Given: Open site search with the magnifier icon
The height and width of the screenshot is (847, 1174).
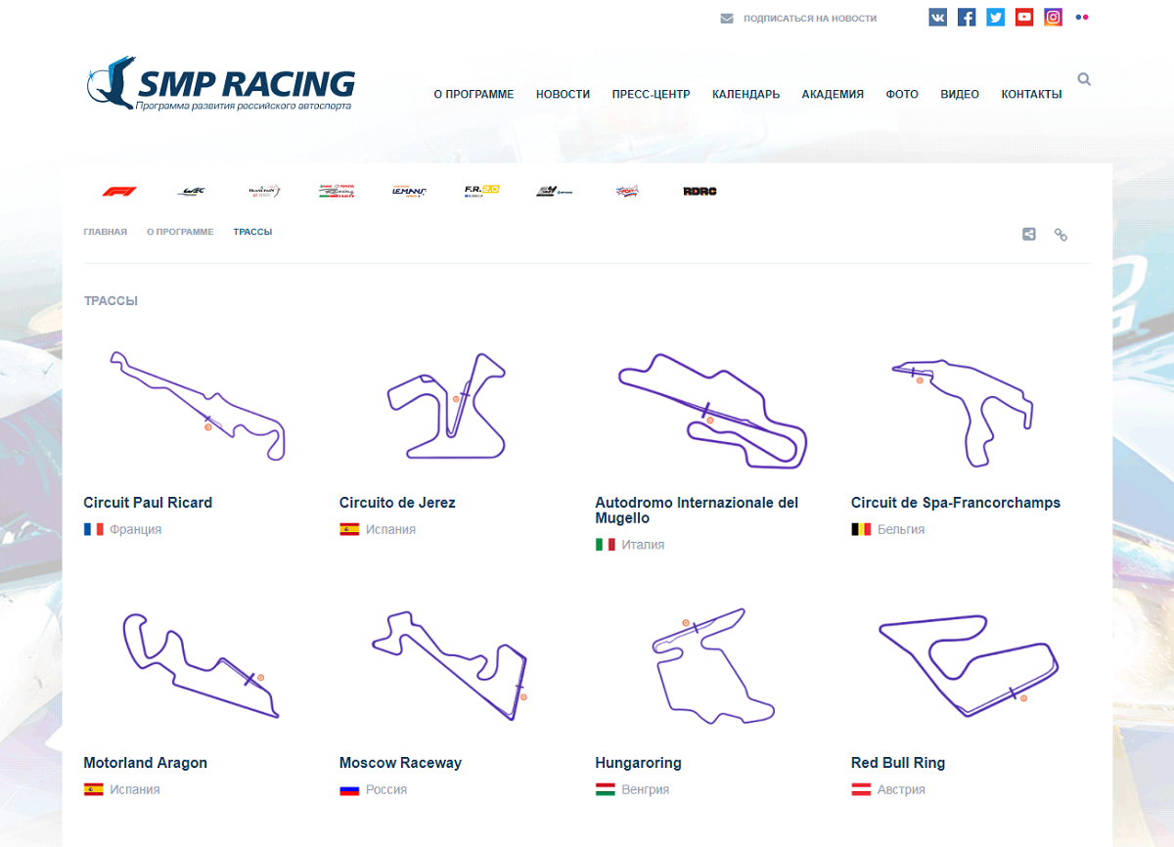Looking at the screenshot, I should click(1084, 79).
